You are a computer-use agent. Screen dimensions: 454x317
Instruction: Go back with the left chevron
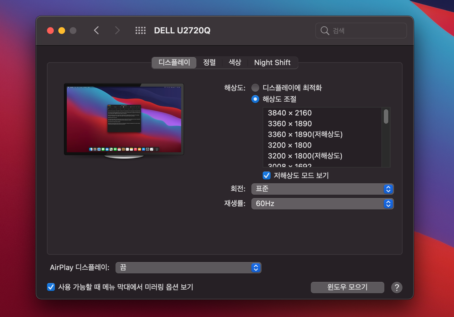click(96, 30)
